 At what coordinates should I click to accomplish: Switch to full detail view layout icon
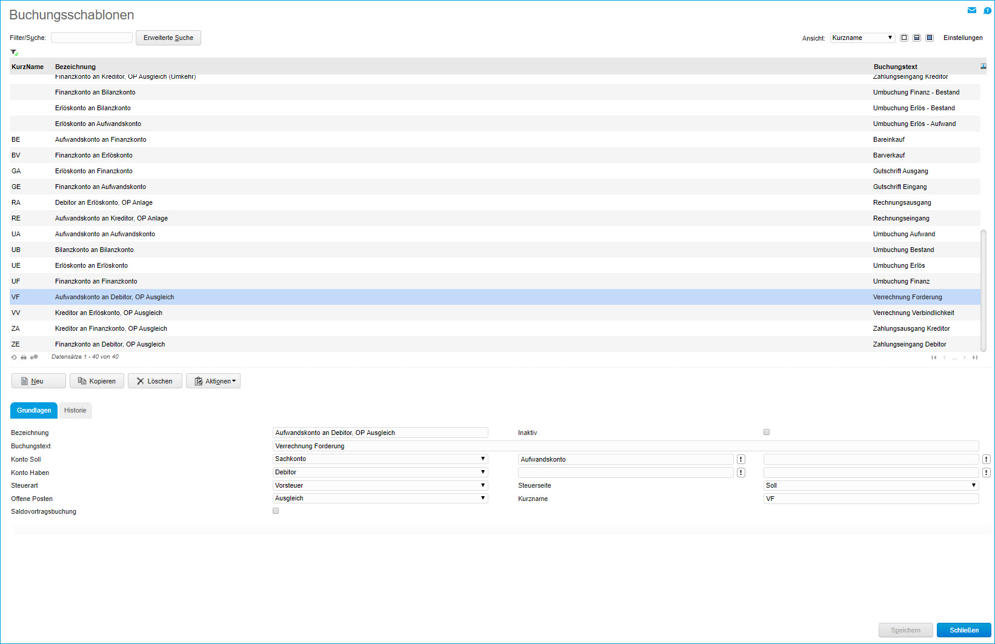pos(930,38)
